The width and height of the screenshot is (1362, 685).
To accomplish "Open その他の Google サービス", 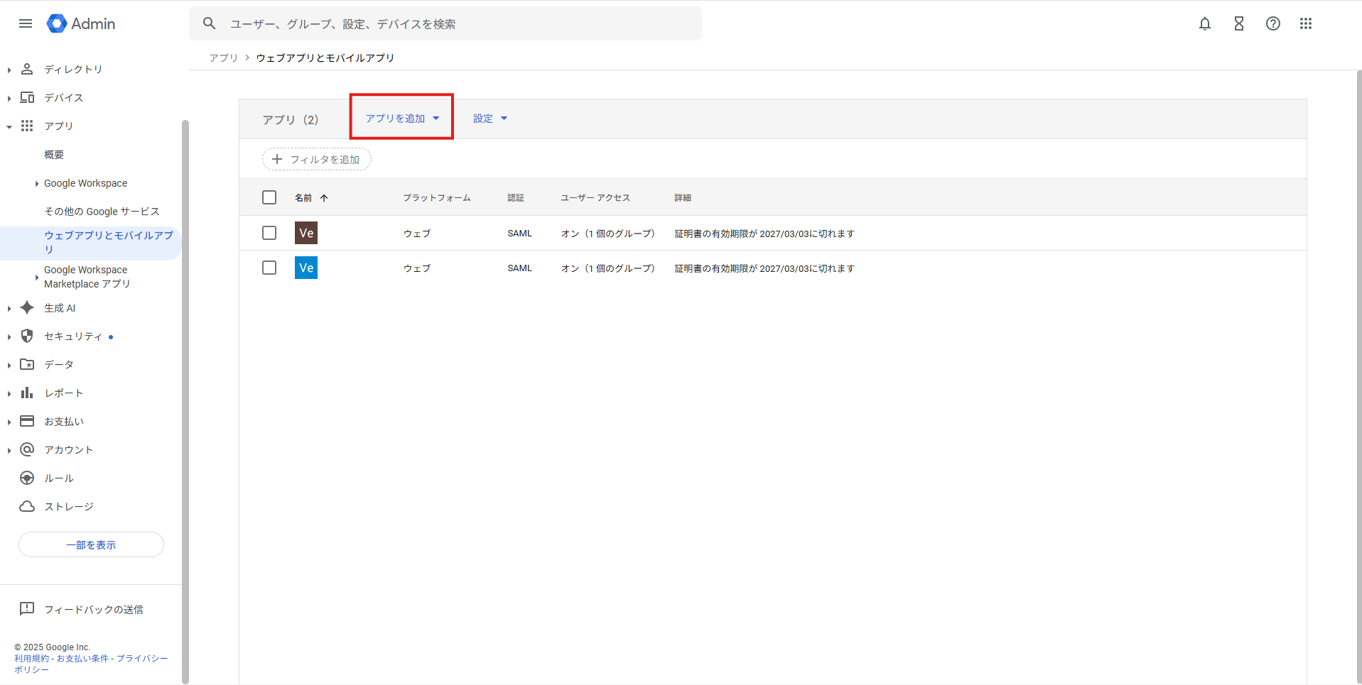I will point(102,211).
